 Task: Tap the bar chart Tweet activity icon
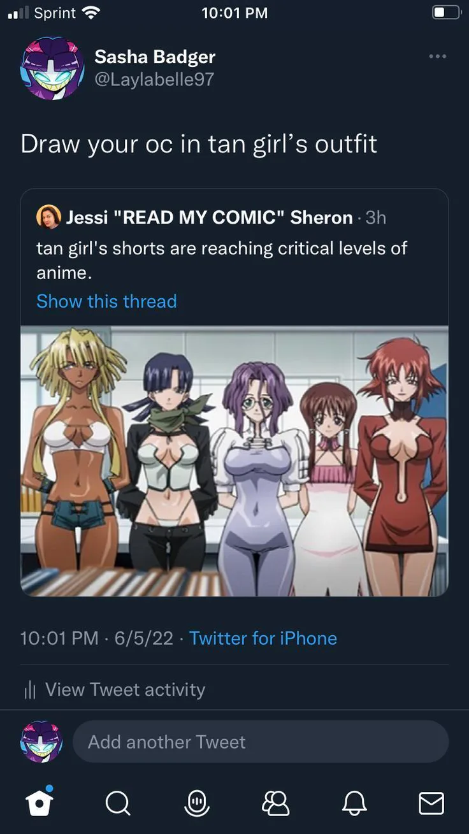[29, 690]
